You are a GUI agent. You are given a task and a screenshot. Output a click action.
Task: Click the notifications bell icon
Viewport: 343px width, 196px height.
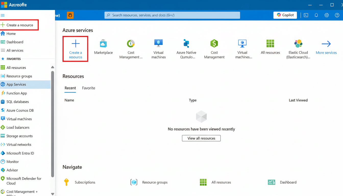[x=316, y=15]
